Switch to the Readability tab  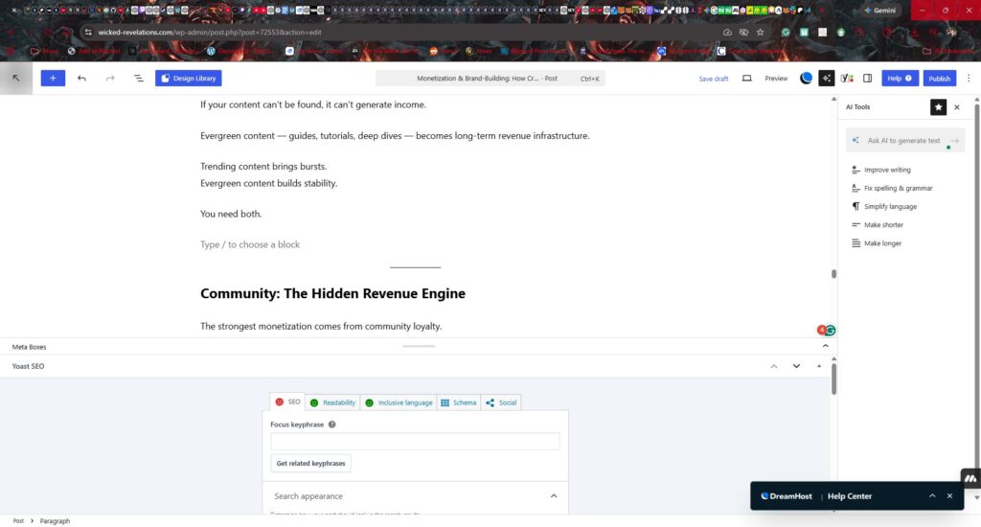332,402
